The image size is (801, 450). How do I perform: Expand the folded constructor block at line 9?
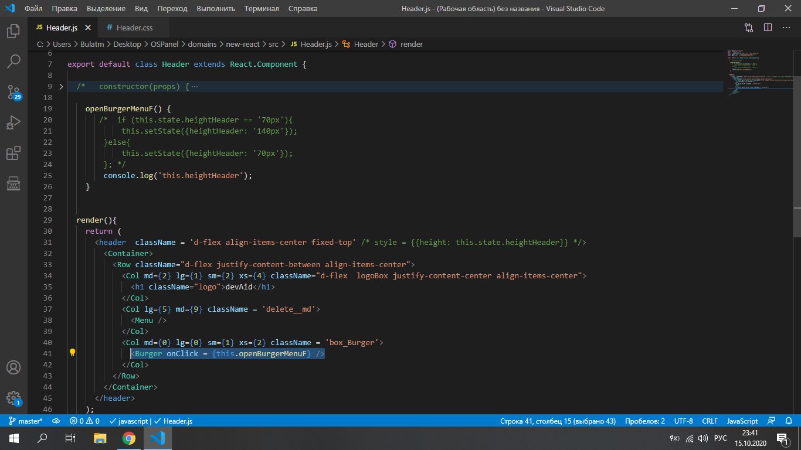61,87
